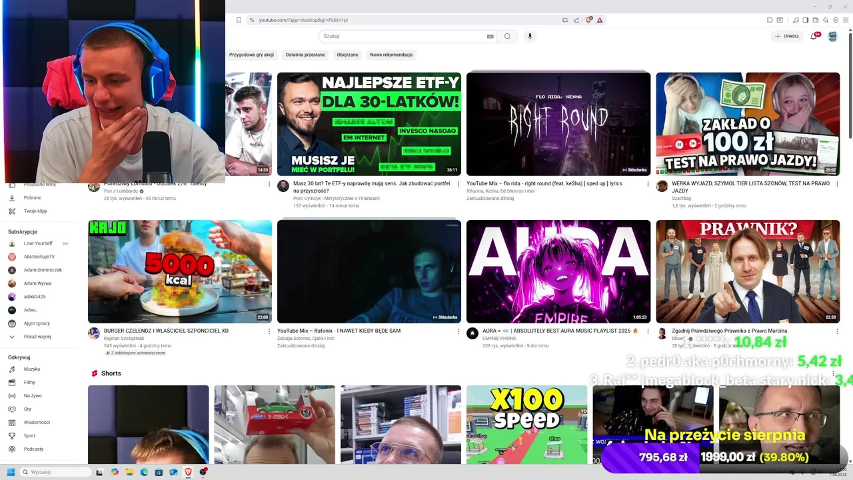Play the AURA EMPIRE thumbnail
This screenshot has width=853, height=480.
[558, 271]
